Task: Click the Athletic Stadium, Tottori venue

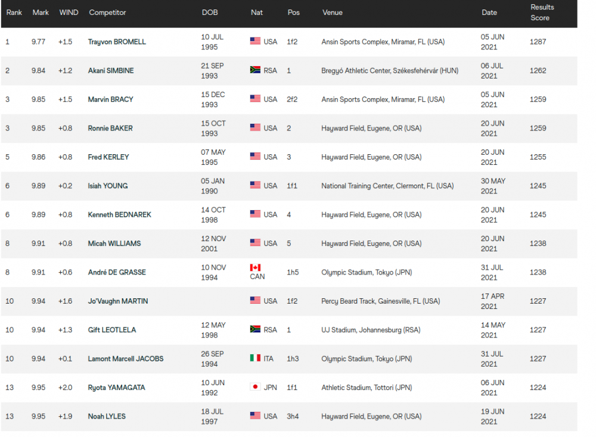Action: tap(367, 388)
